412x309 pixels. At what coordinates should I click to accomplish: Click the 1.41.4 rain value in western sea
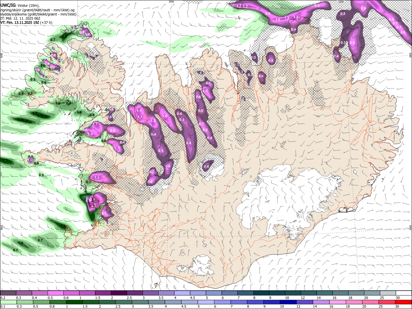click(22, 120)
